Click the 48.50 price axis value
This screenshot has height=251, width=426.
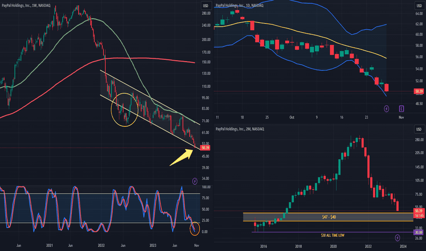(419, 104)
